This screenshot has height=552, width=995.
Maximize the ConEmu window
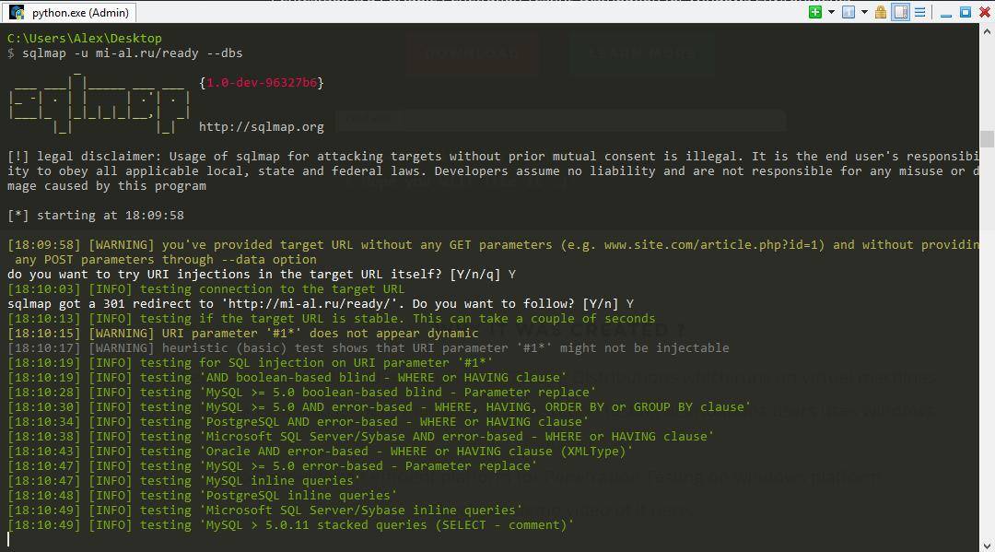point(966,12)
